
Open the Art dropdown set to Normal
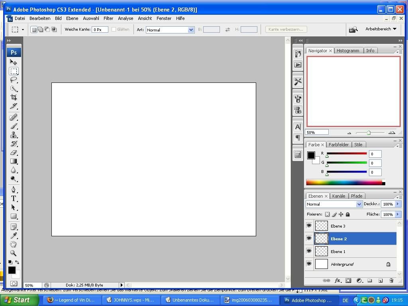point(170,30)
